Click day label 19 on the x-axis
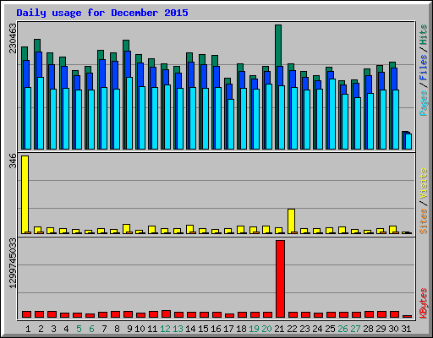The height and width of the screenshot is (338, 433). point(254,329)
